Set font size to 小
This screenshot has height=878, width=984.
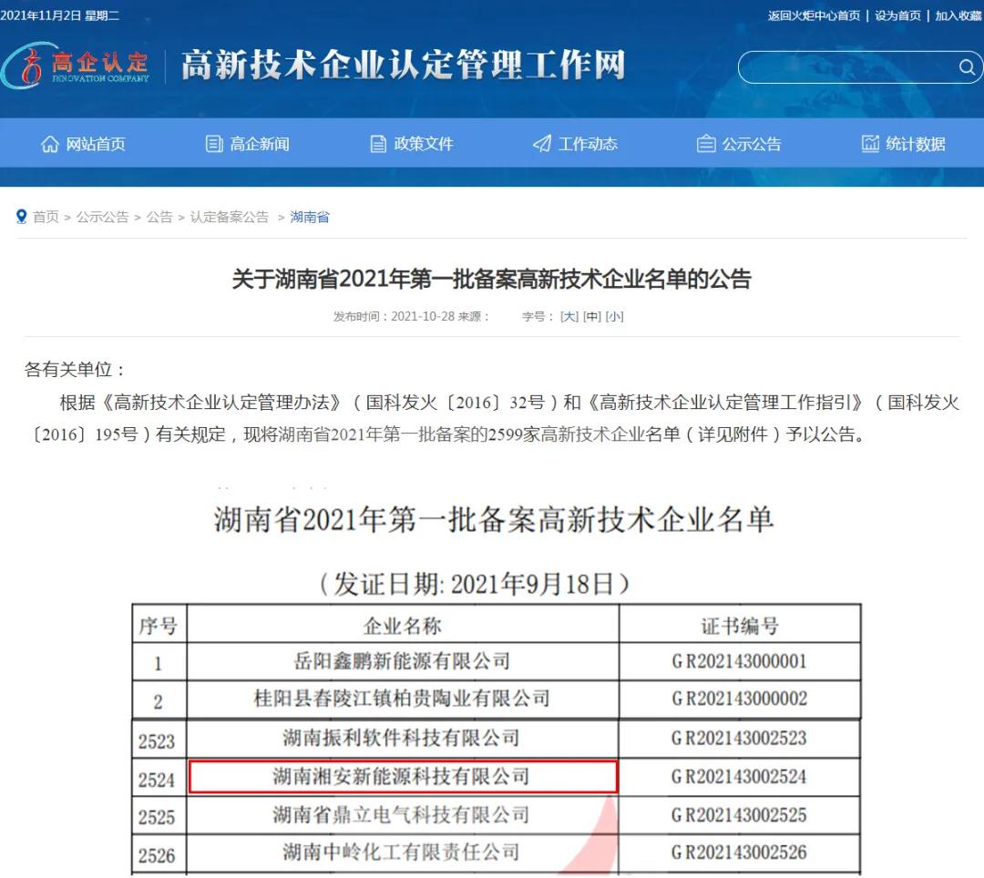(x=615, y=316)
